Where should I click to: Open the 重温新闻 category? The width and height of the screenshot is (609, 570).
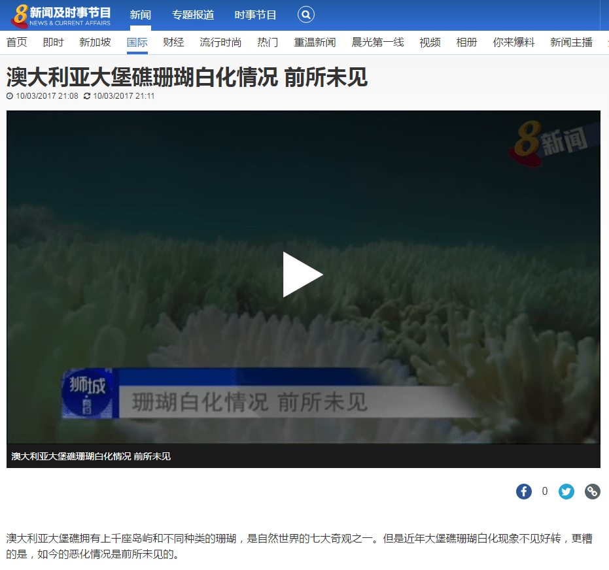pos(315,42)
